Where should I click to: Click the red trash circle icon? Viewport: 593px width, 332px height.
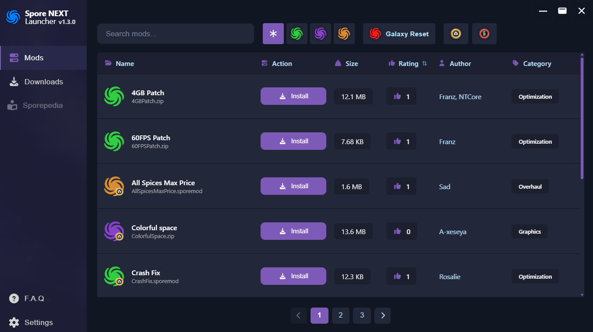click(484, 34)
